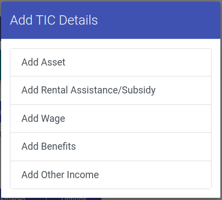Start adding an other income record
Screen dimensions: 222x200
click(111, 175)
